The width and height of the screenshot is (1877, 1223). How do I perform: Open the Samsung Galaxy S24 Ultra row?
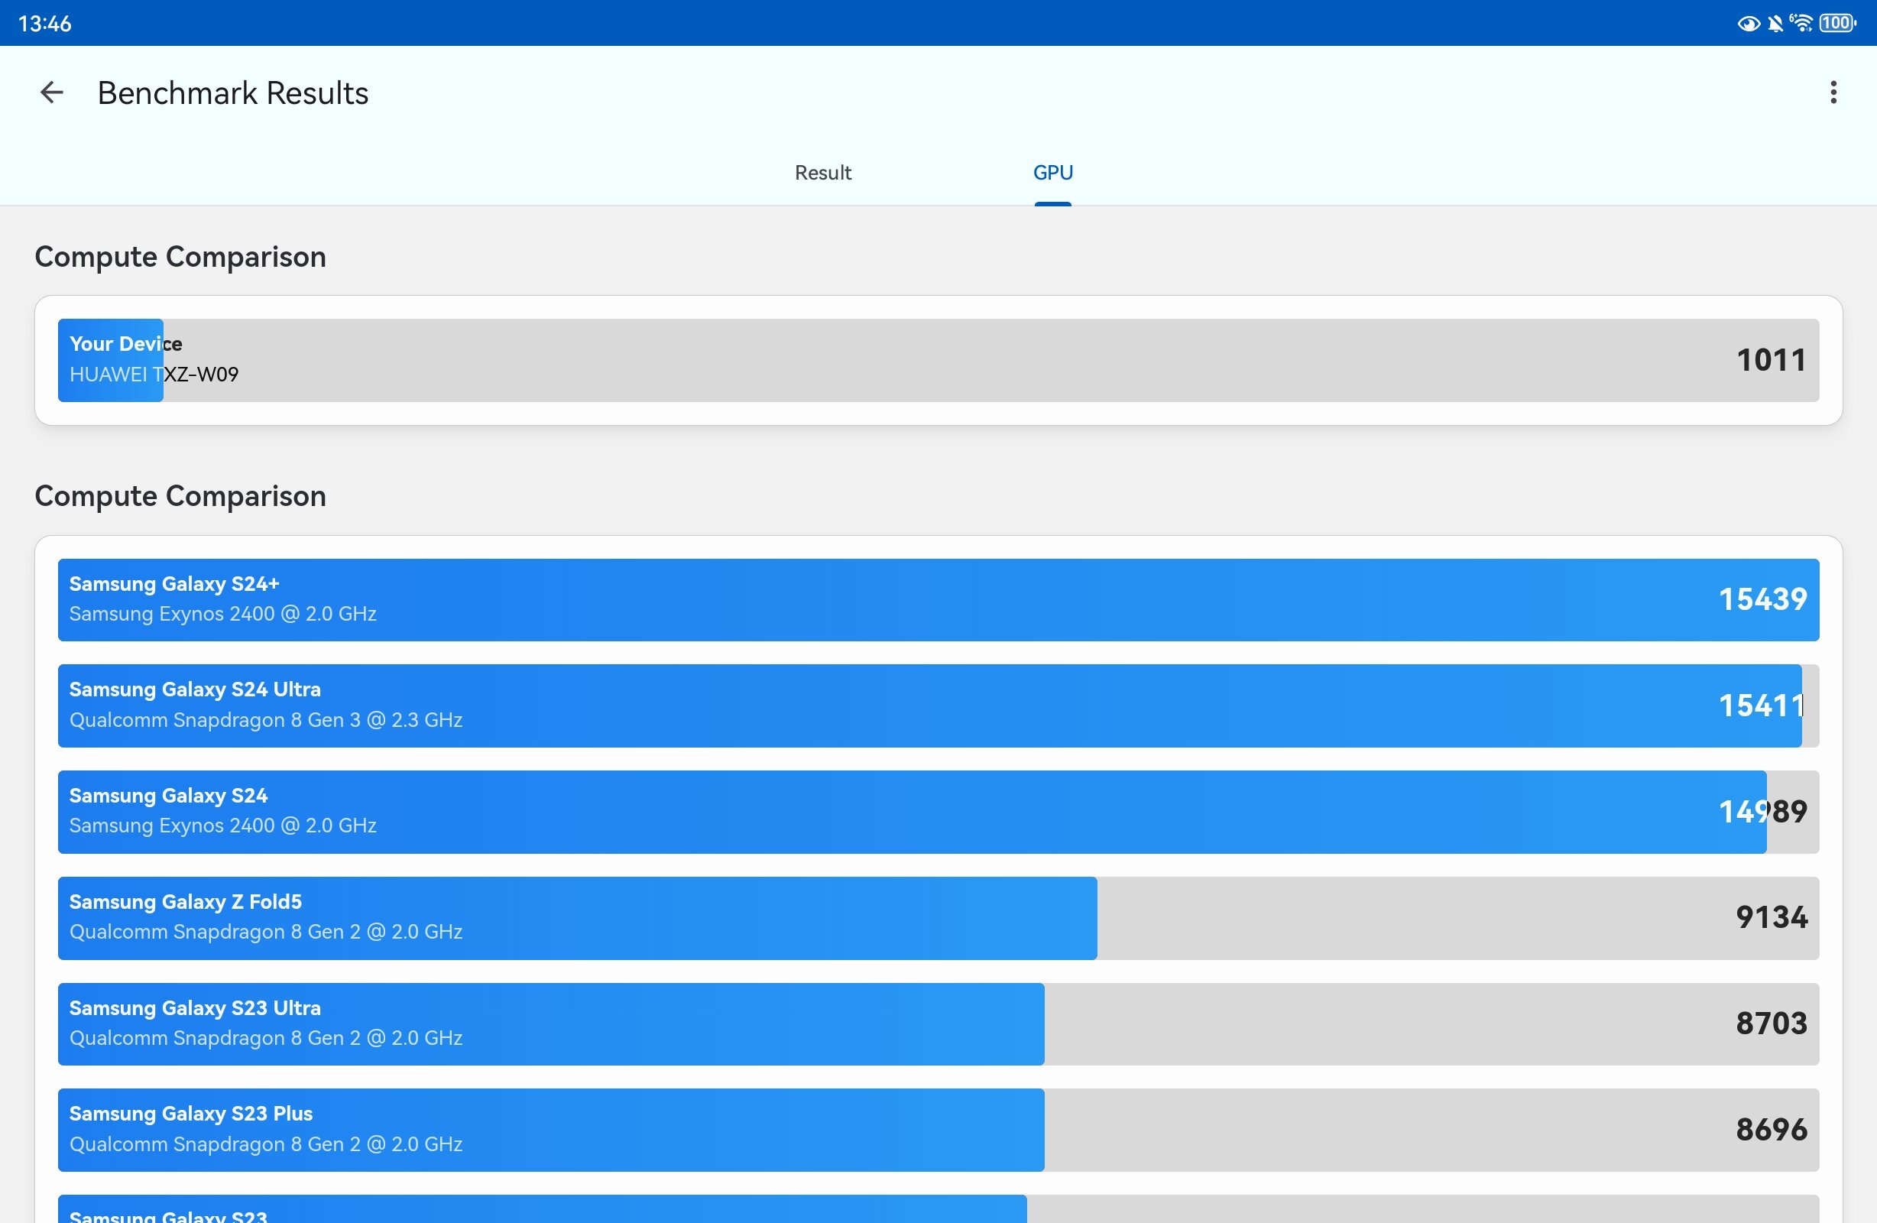pyautogui.click(x=938, y=706)
